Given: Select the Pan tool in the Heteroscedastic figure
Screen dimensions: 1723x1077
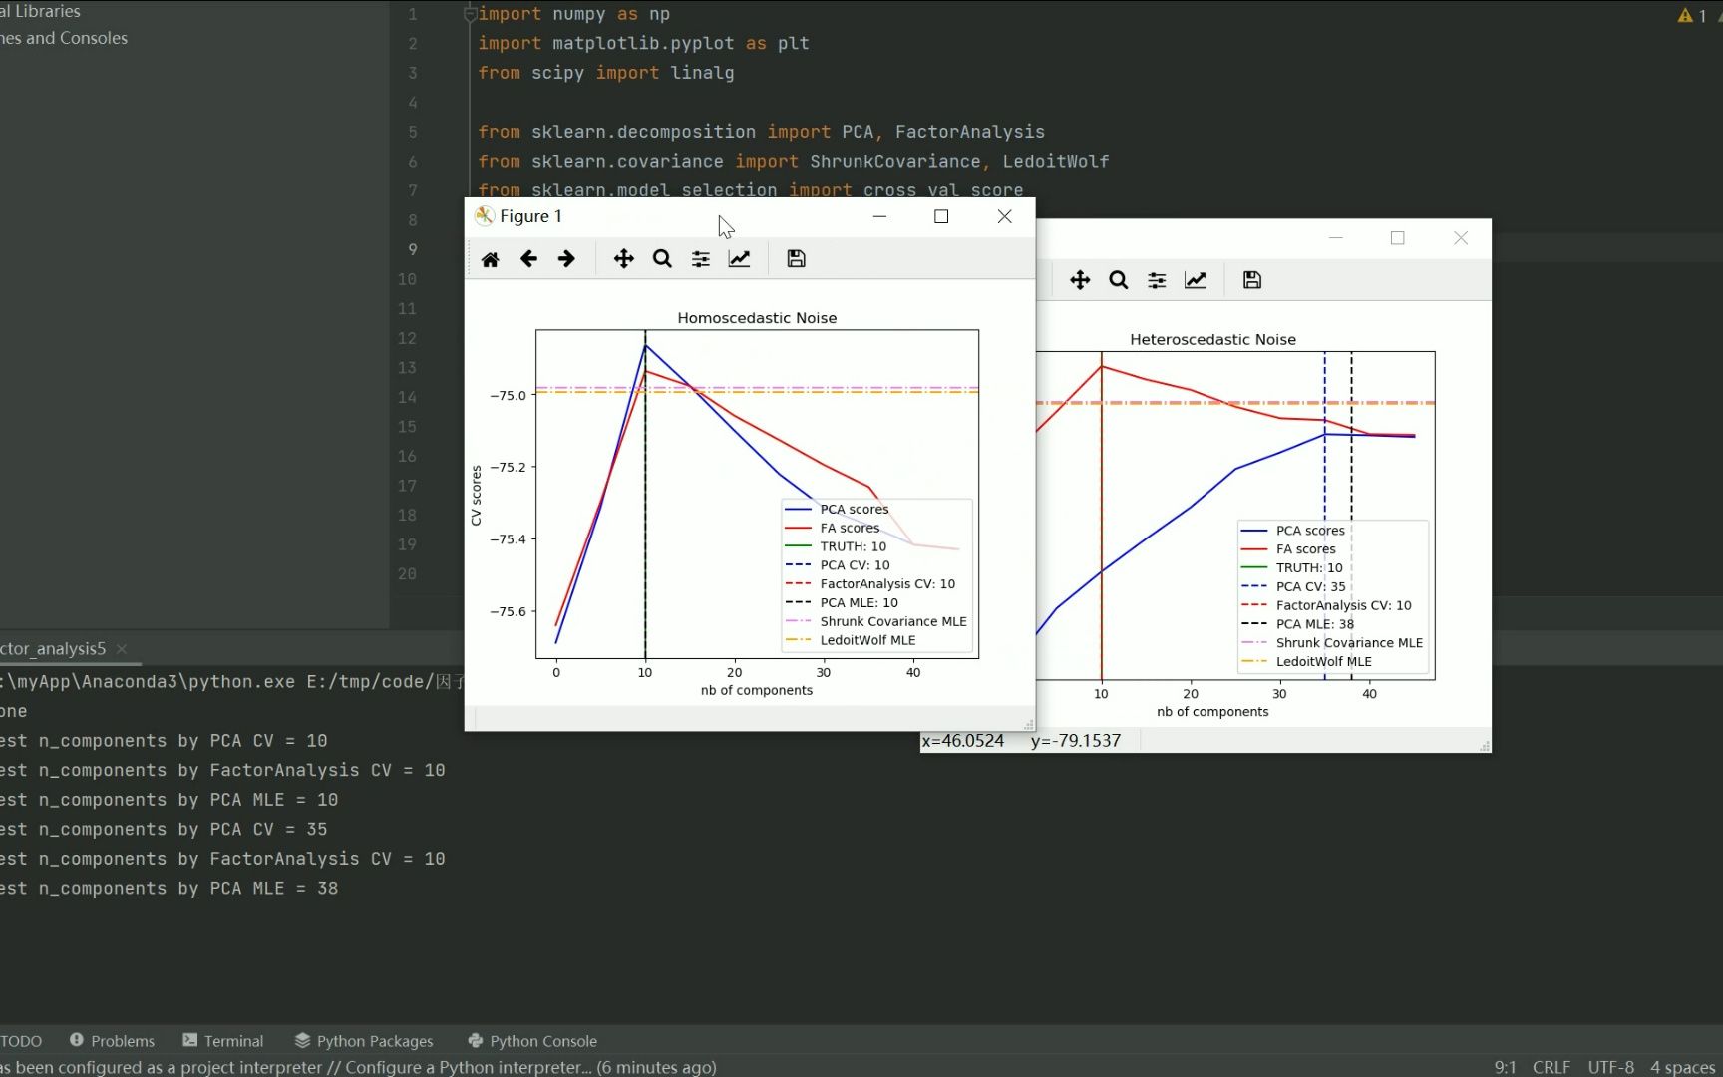Looking at the screenshot, I should (x=1080, y=280).
